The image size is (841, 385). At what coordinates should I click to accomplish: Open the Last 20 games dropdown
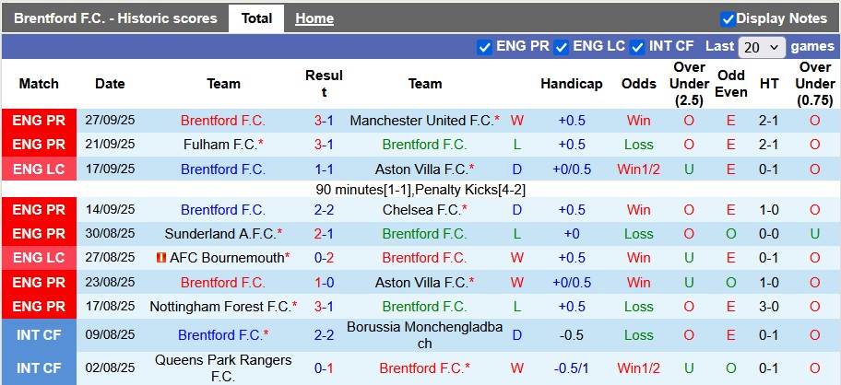[x=762, y=47]
